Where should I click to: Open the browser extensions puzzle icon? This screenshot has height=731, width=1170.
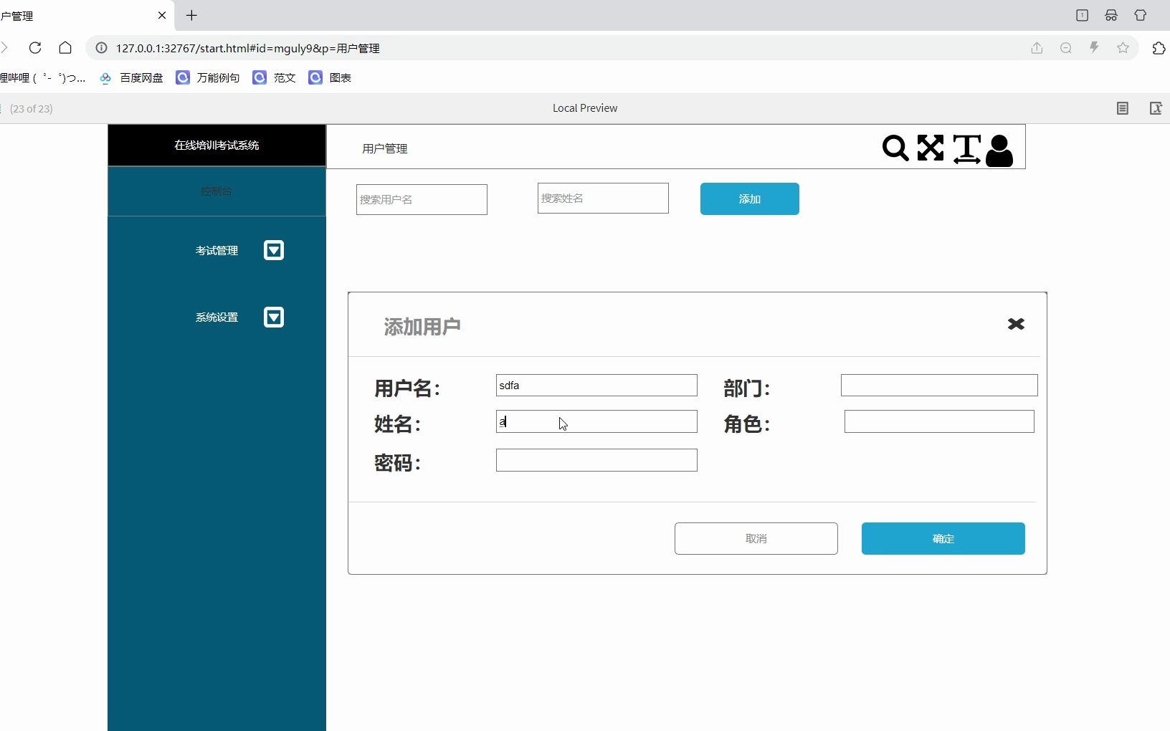coord(1159,48)
